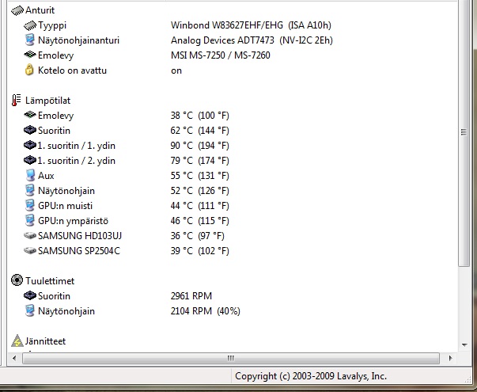This screenshot has width=477, height=392.
Task: Click the 52 °C (126 °F) value
Action: 199,191
